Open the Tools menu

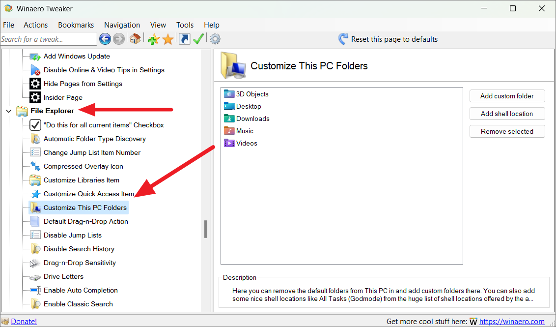185,25
